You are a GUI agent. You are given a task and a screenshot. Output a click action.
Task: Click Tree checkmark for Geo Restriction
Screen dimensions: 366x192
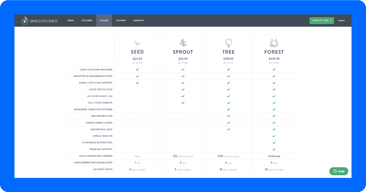pos(228,116)
